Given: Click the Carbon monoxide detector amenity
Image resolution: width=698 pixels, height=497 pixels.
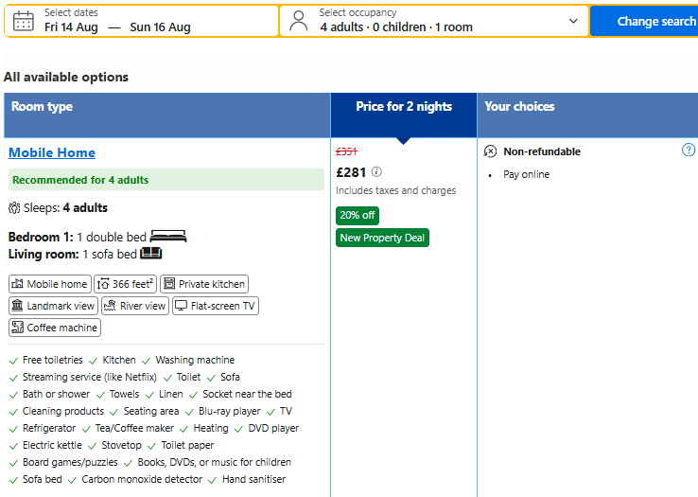Looking at the screenshot, I should click(x=142, y=479).
